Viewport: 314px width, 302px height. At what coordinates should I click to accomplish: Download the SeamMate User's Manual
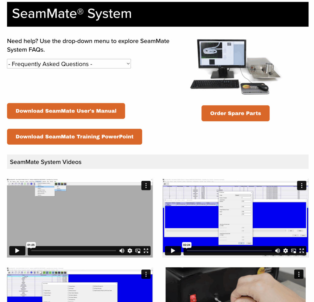click(66, 111)
